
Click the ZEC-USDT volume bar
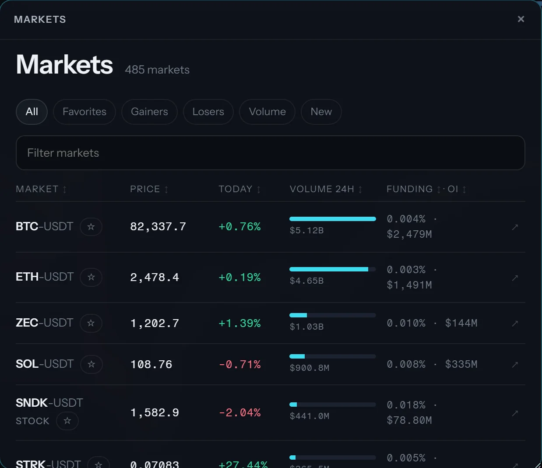coord(333,315)
